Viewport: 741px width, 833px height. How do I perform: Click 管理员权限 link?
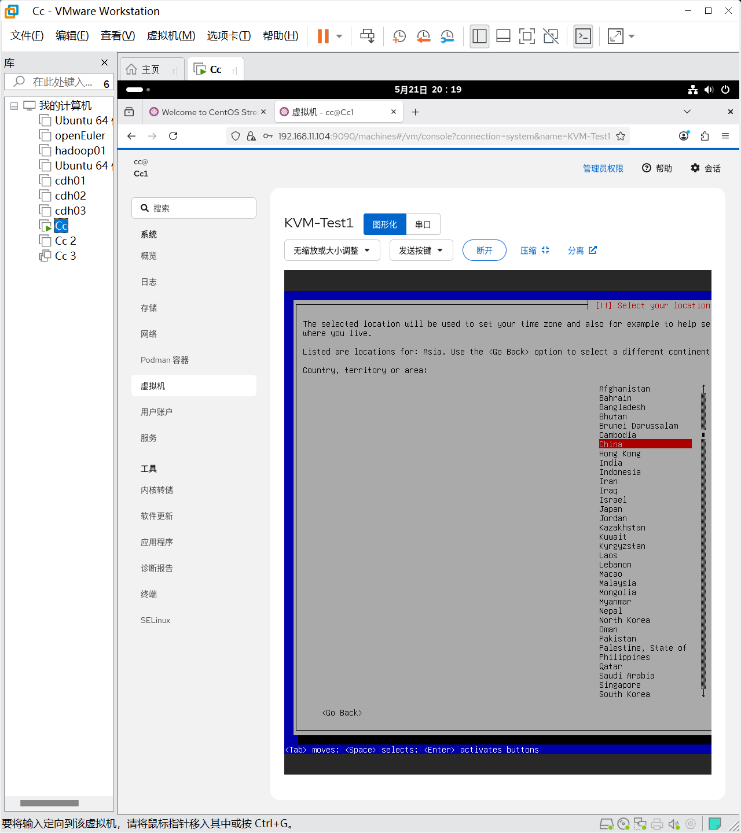[x=603, y=168]
